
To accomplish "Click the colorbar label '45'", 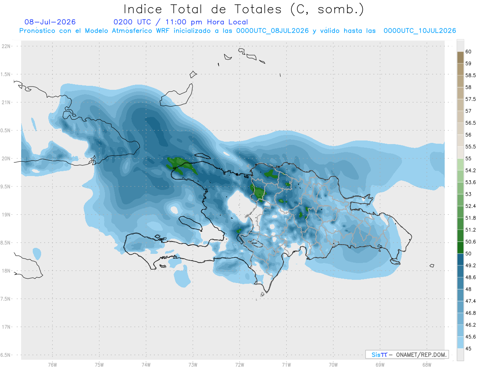I will click(468, 348).
